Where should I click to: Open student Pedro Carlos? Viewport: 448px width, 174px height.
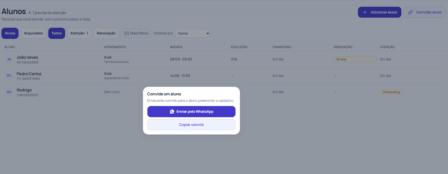point(29,74)
